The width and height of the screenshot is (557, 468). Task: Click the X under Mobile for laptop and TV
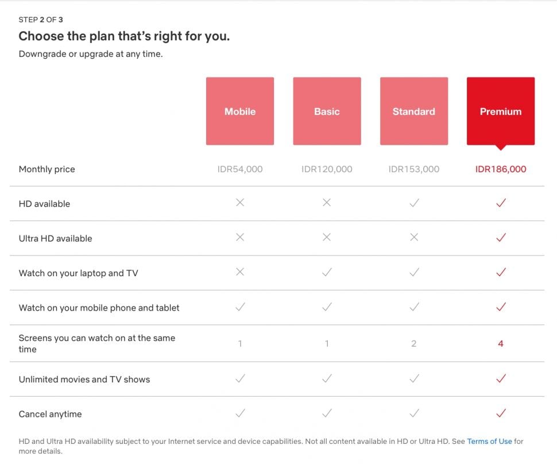(x=239, y=272)
